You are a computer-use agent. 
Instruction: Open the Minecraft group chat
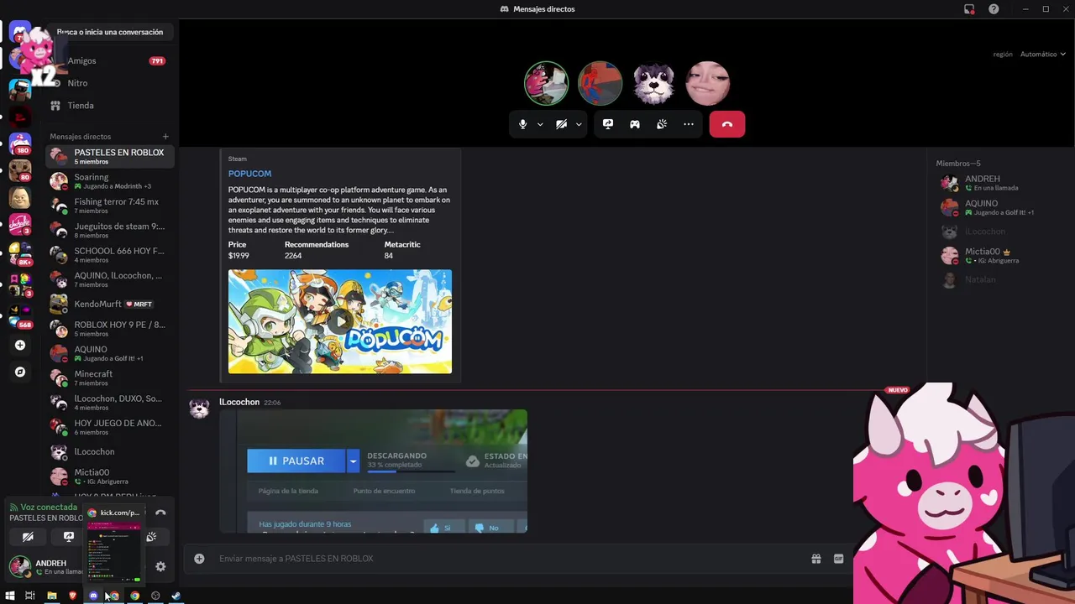(x=110, y=377)
